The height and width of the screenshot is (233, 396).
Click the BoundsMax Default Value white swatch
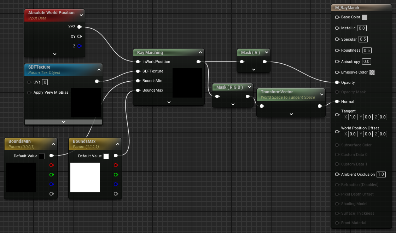coord(106,156)
